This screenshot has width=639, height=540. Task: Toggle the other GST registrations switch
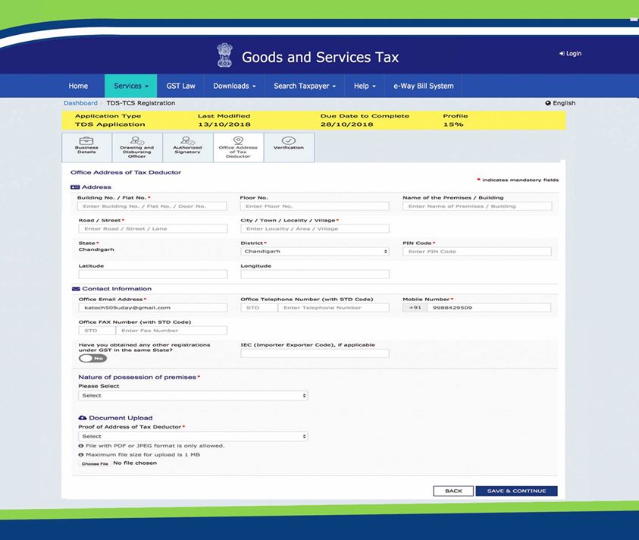[x=92, y=359]
